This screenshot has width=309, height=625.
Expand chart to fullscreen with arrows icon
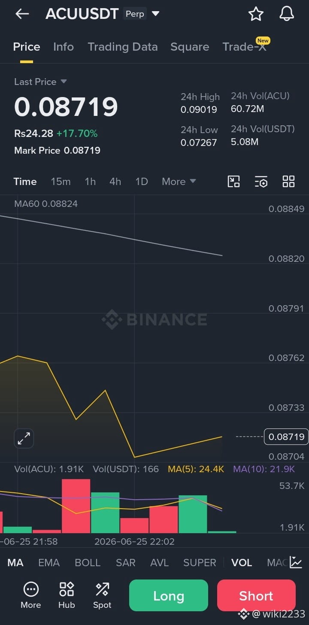pyautogui.click(x=24, y=438)
